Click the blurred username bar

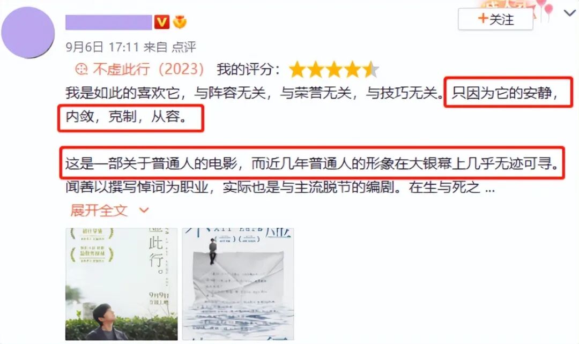pyautogui.click(x=108, y=22)
